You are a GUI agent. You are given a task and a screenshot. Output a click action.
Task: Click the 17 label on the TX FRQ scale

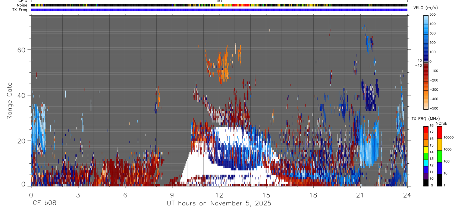click(432, 132)
